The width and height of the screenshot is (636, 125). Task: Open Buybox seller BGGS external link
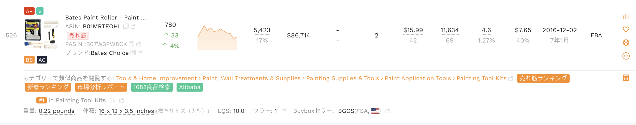tap(388, 111)
